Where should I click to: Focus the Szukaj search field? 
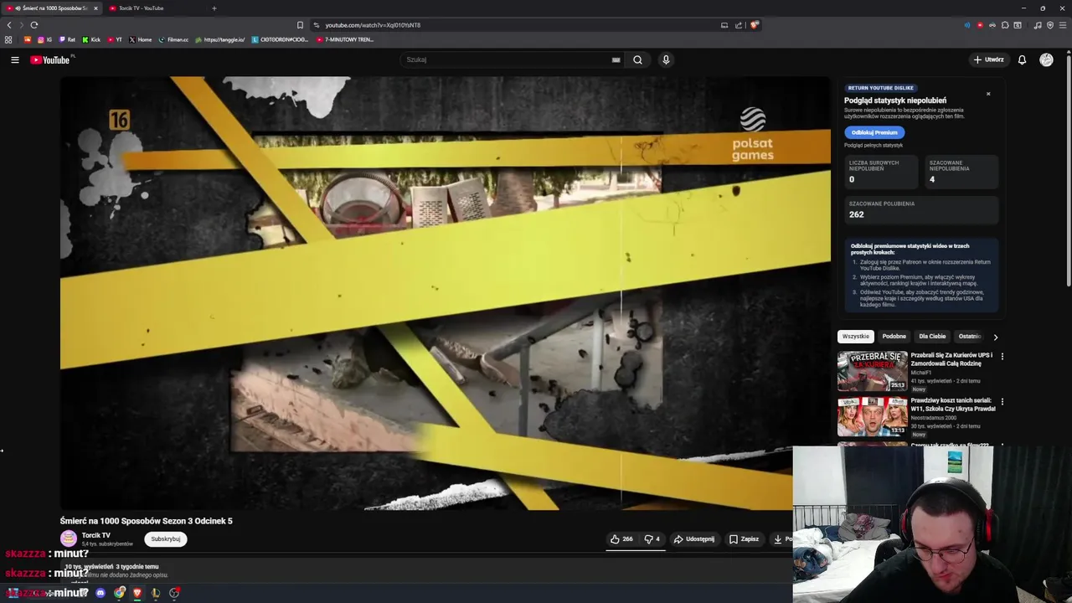click(507, 59)
